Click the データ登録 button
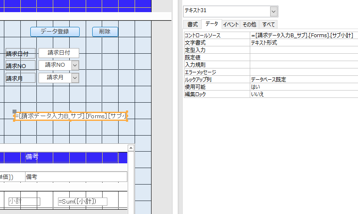358x214 pixels. point(55,32)
